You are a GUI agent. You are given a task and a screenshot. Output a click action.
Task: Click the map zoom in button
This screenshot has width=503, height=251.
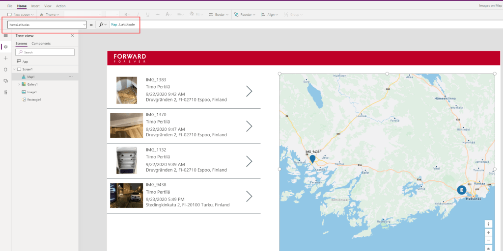click(x=488, y=232)
